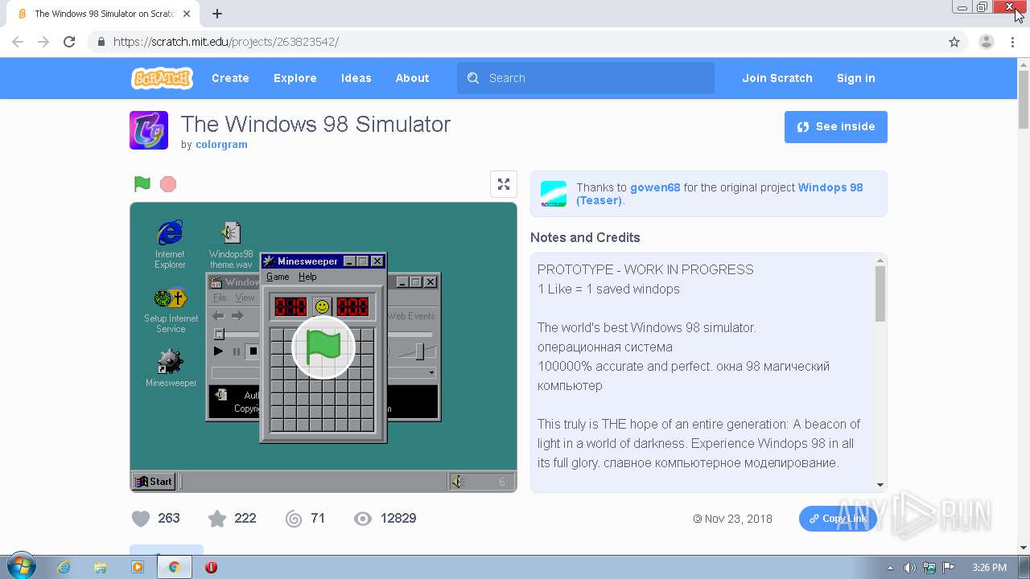
Task: Open the View menu in the media player window
Action: (x=245, y=298)
